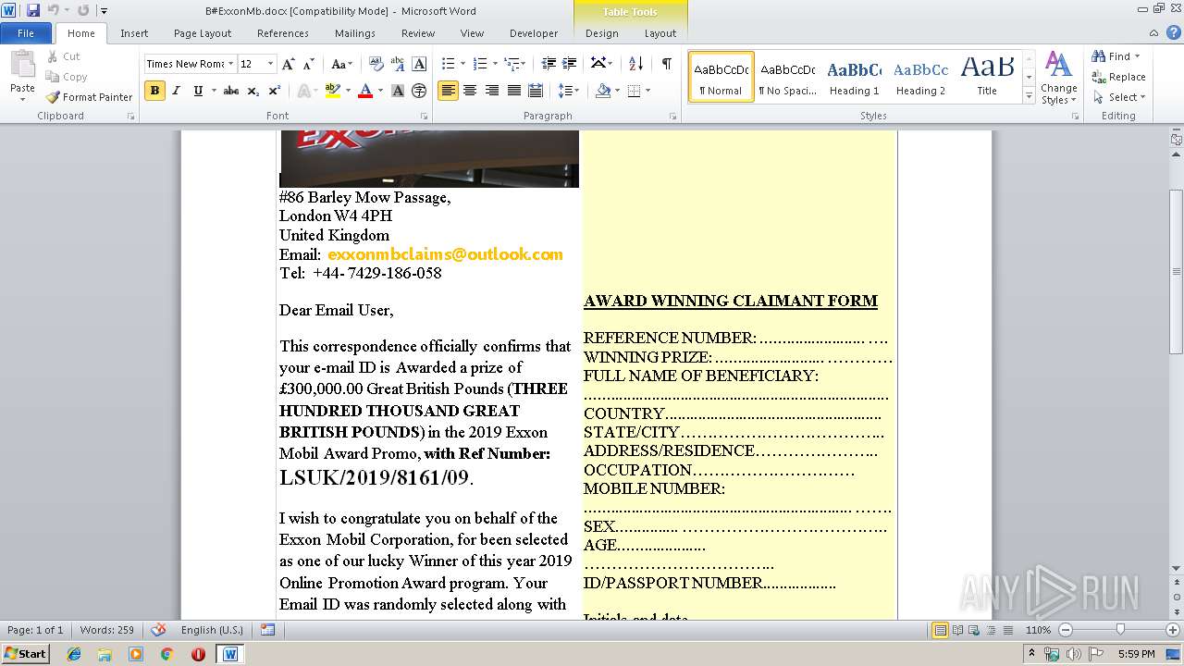Click the Decrease Indent icon
This screenshot has height=666, width=1184.
click(x=549, y=64)
